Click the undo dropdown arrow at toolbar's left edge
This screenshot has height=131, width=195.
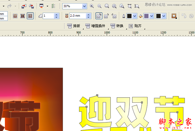4,6
